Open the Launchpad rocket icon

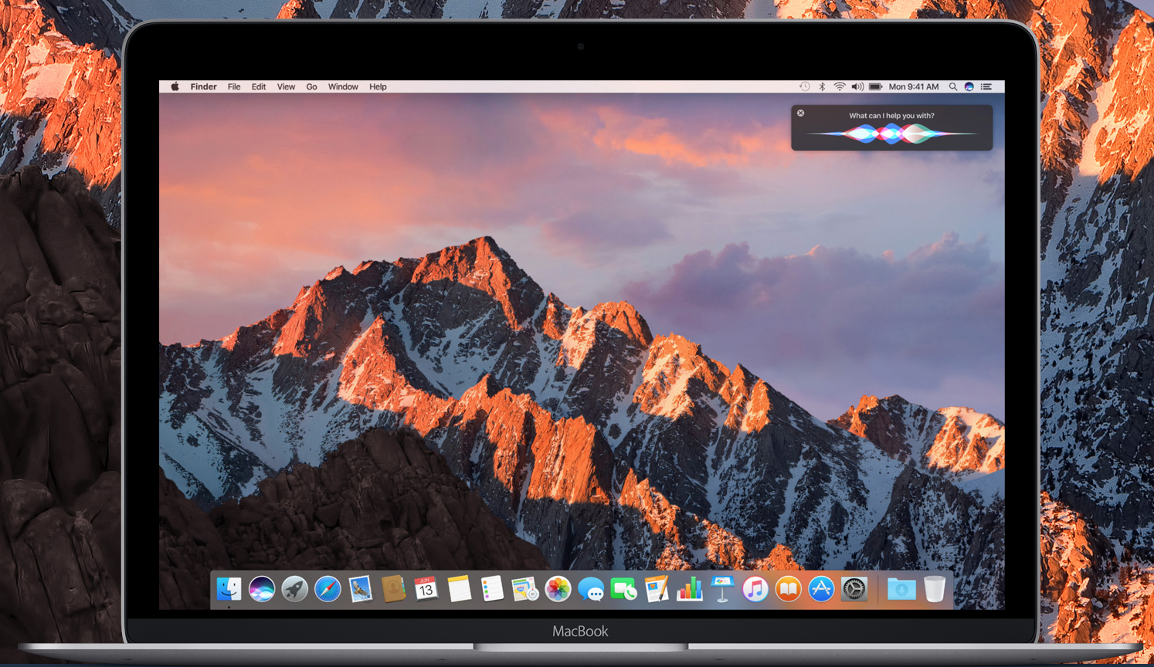click(x=294, y=590)
